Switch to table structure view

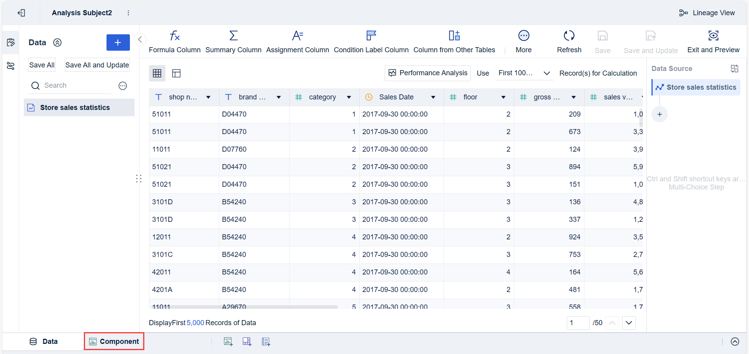[x=176, y=73]
